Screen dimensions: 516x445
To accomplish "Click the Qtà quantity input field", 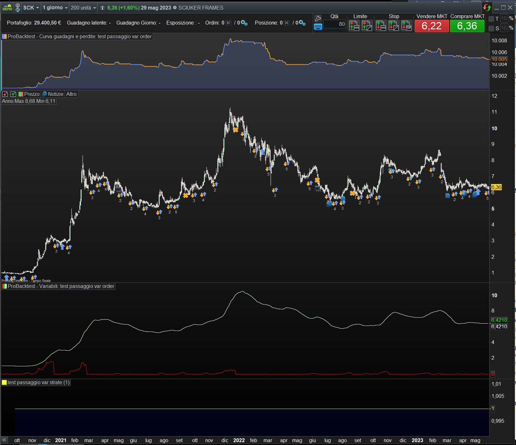I will 334,24.
